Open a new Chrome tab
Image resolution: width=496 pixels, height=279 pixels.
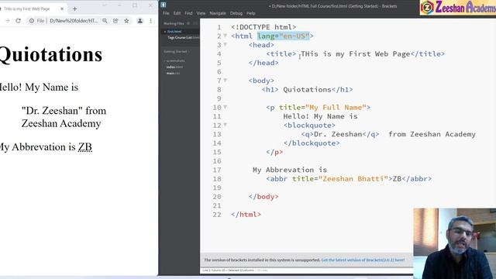[74, 9]
